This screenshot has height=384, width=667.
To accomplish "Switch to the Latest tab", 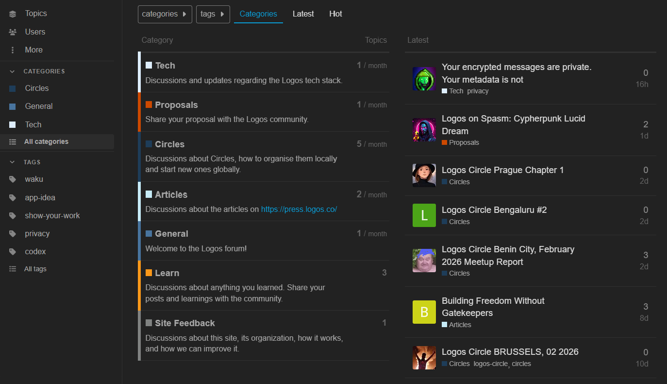I will pos(303,14).
